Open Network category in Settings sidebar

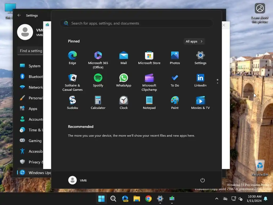coord(30,87)
